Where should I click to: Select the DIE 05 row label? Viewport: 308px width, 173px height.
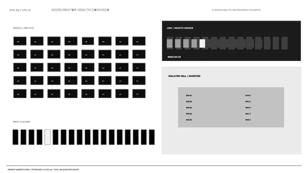pos(189,120)
